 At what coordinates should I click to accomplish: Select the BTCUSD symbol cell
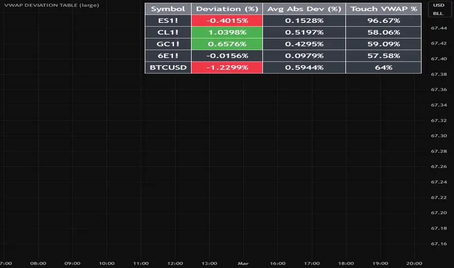tap(168, 68)
